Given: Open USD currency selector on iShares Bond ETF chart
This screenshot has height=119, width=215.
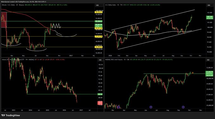Looking at the screenshot, I should [100, 60].
